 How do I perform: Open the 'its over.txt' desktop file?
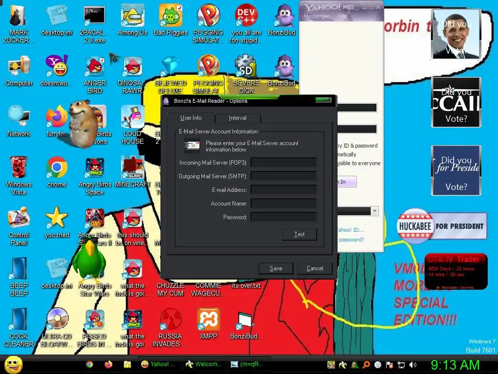pos(246,285)
